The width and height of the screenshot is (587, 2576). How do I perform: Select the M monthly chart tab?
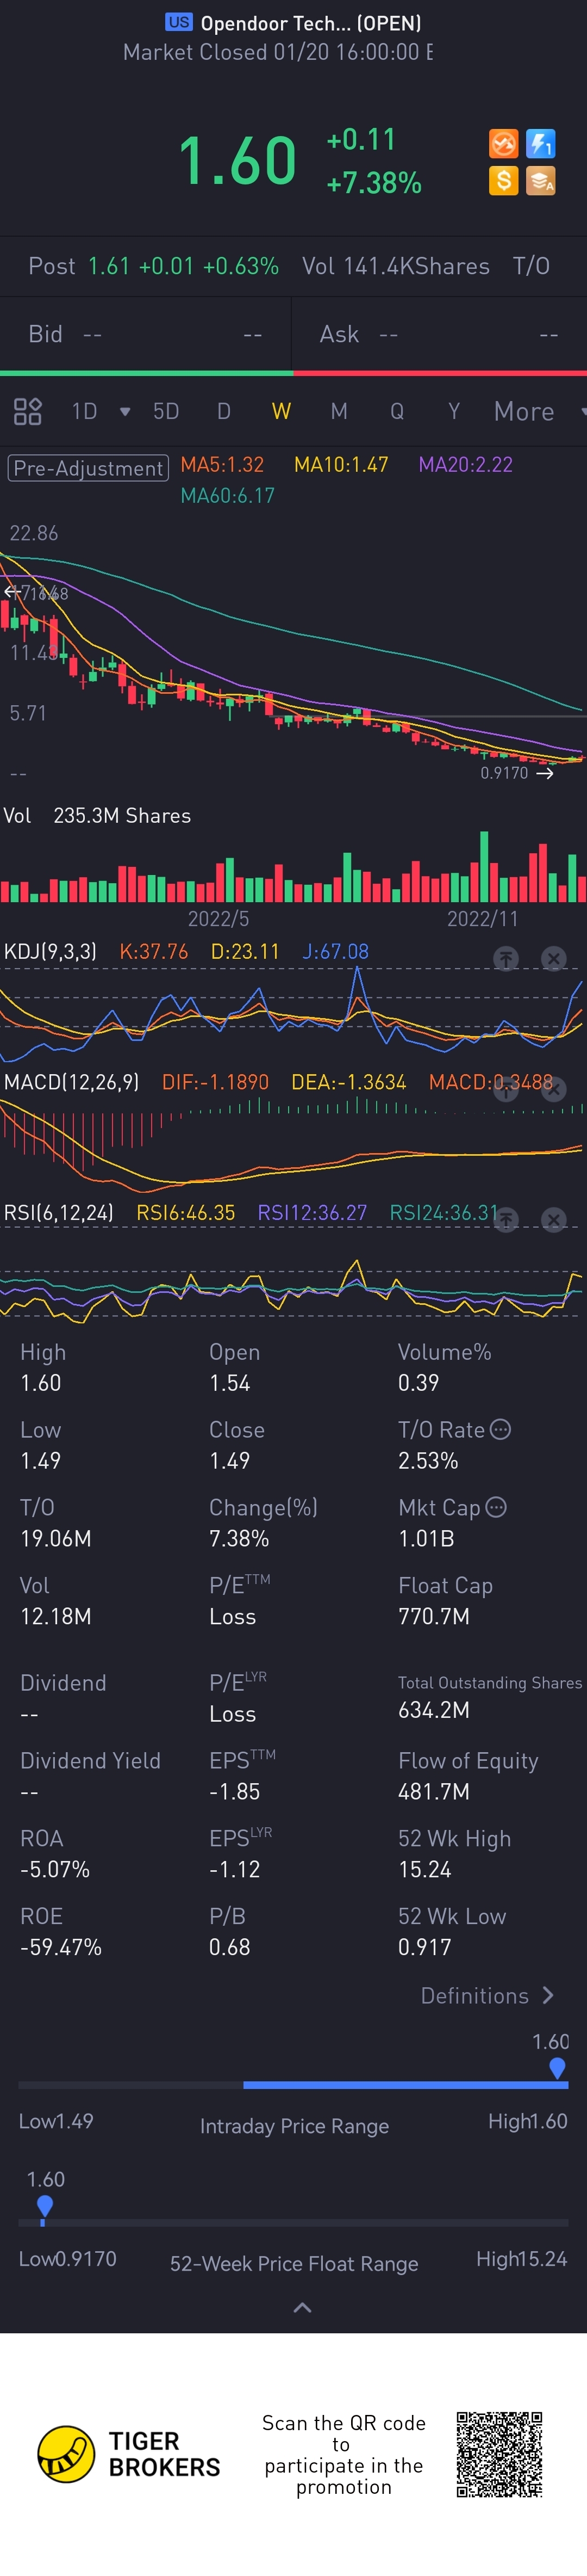coord(339,411)
